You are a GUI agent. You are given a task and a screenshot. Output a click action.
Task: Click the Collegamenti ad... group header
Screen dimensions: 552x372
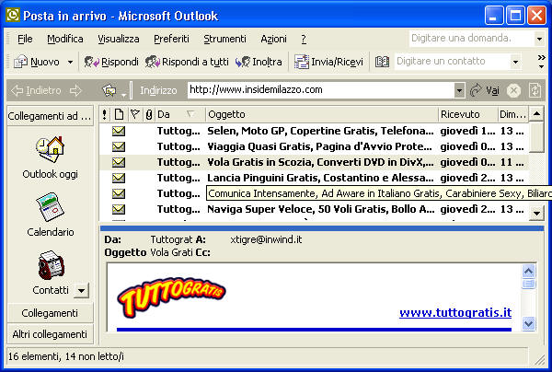tap(50, 116)
